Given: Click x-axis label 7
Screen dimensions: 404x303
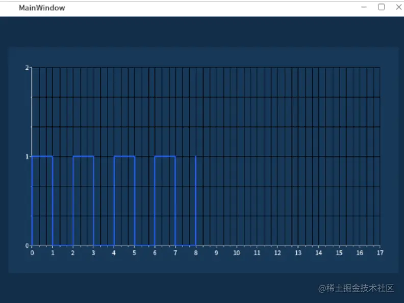Looking at the screenshot, I should click(175, 253).
